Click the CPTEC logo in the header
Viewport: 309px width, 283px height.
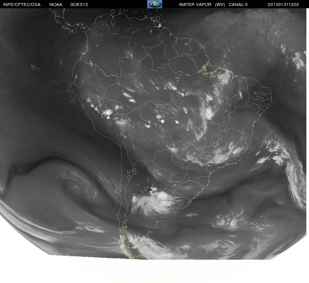click(x=155, y=4)
